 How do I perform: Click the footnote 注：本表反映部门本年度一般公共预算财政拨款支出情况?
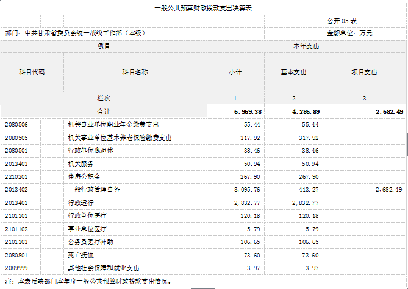[x=88, y=282]
